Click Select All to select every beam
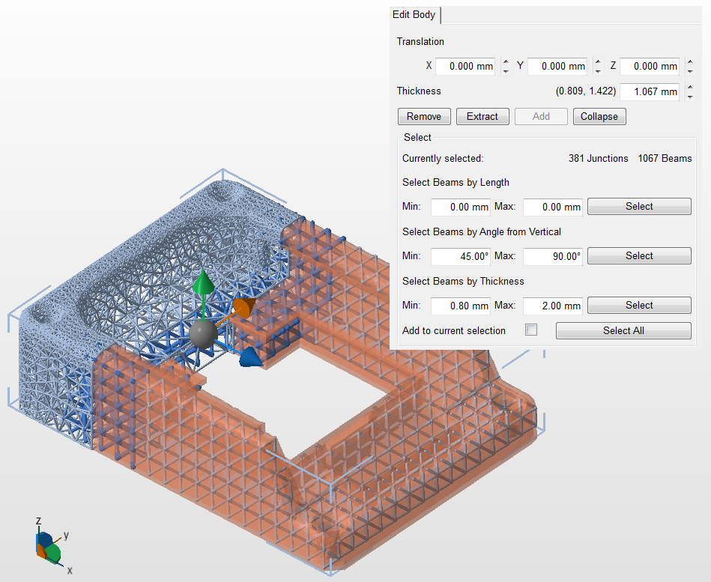Viewport: 711px width, 582px height. pos(623,330)
